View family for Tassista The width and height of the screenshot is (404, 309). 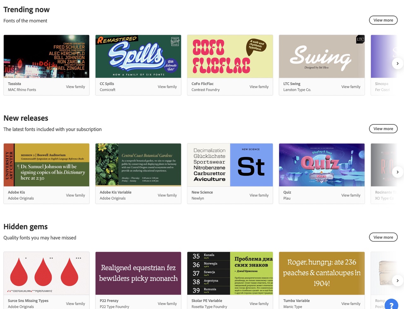click(x=75, y=87)
